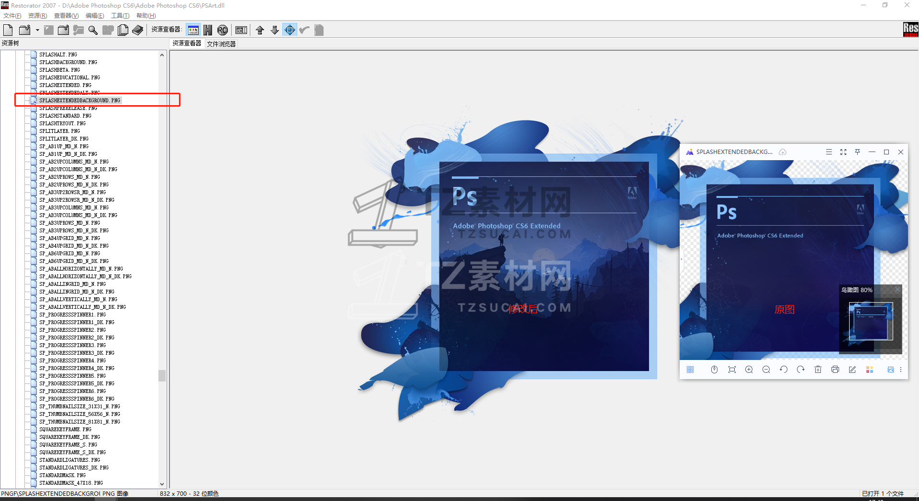Image resolution: width=919 pixels, height=501 pixels.
Task: Select SPLITLAYER_DK.PNG resource
Action: [64, 139]
